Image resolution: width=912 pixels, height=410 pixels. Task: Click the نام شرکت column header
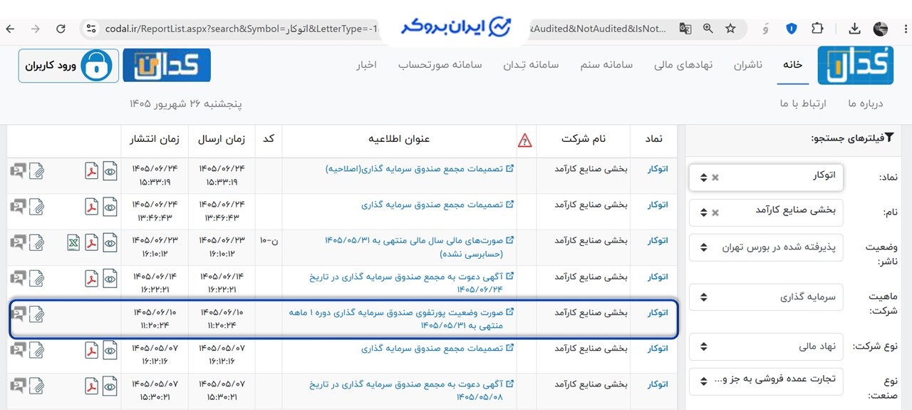point(583,140)
